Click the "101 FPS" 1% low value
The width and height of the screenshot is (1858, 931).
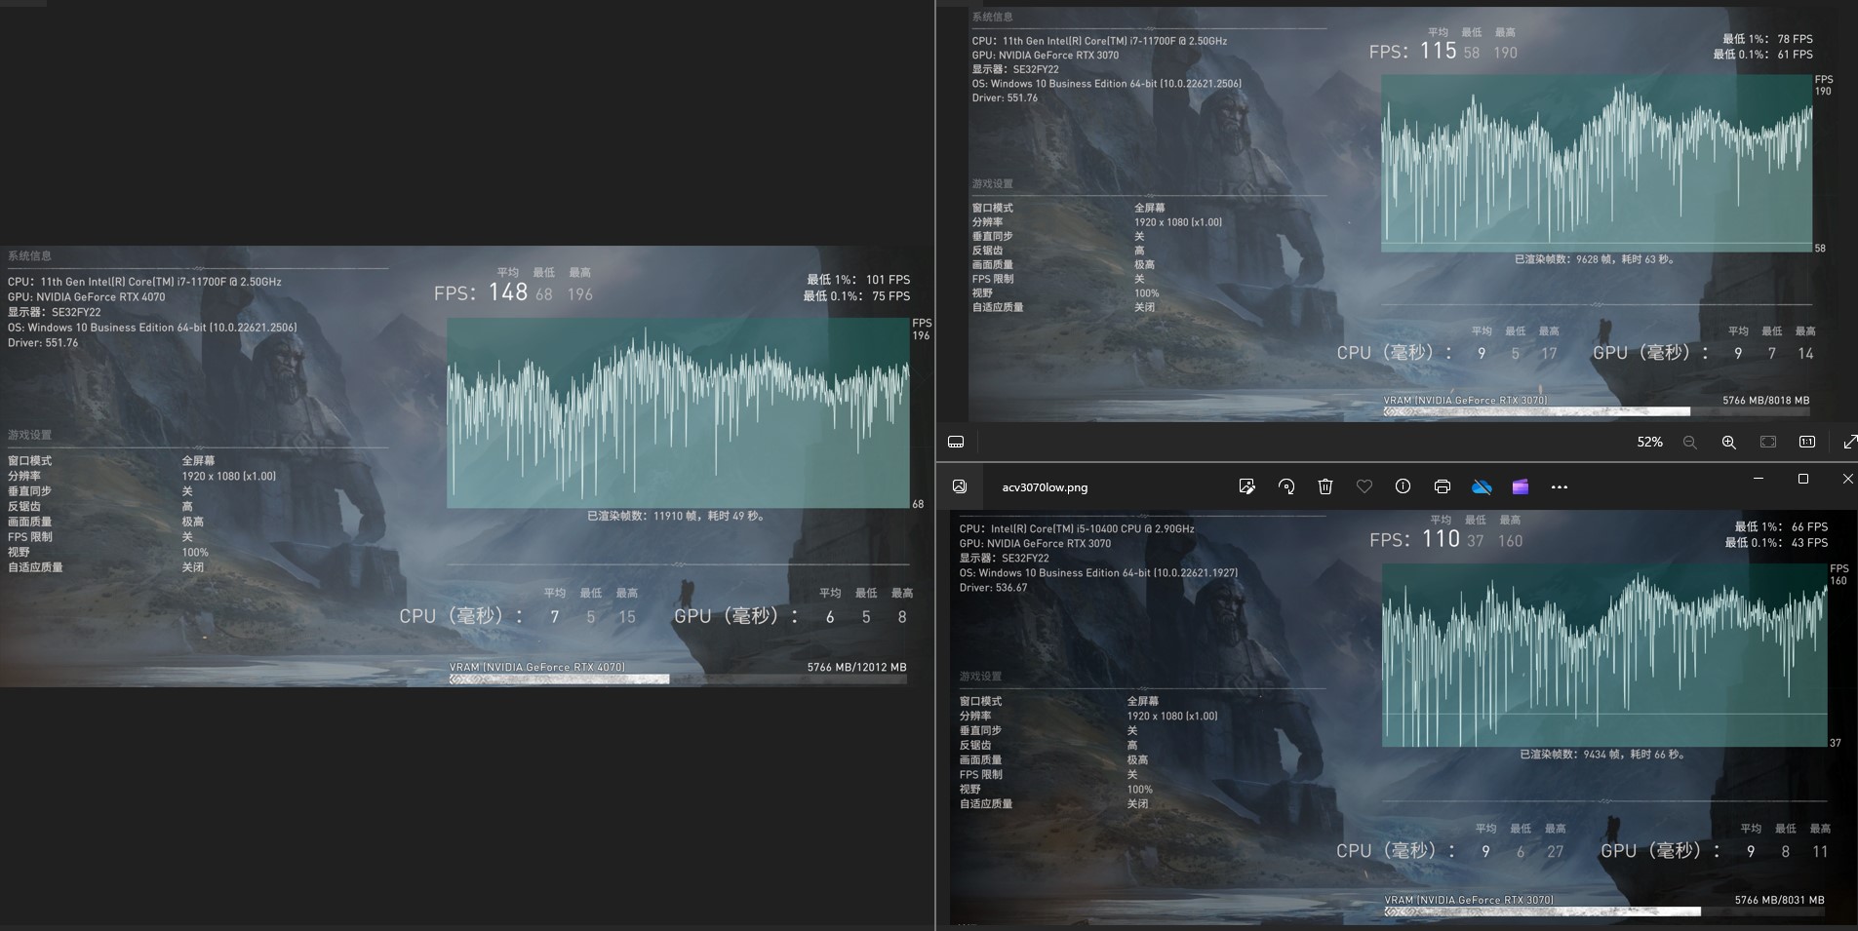point(888,280)
